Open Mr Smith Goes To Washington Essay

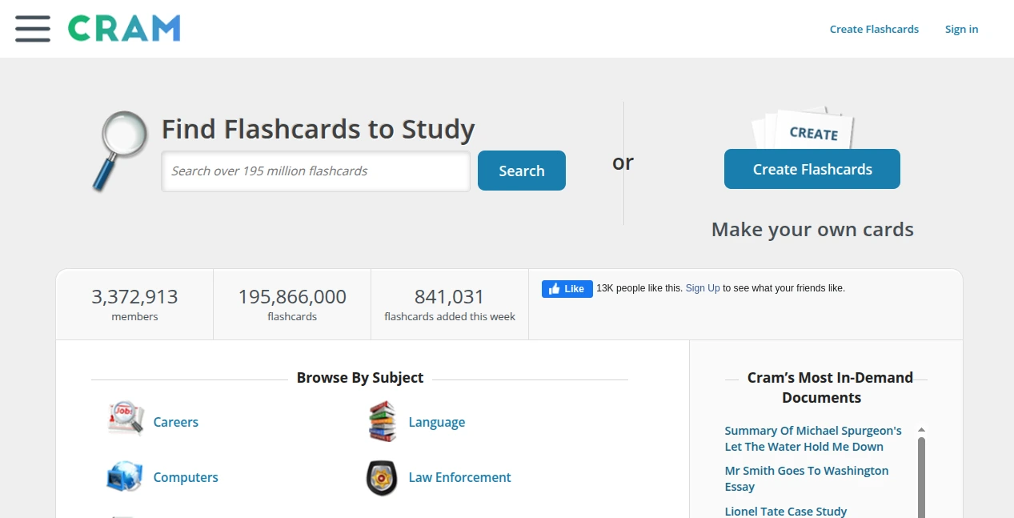tap(807, 479)
